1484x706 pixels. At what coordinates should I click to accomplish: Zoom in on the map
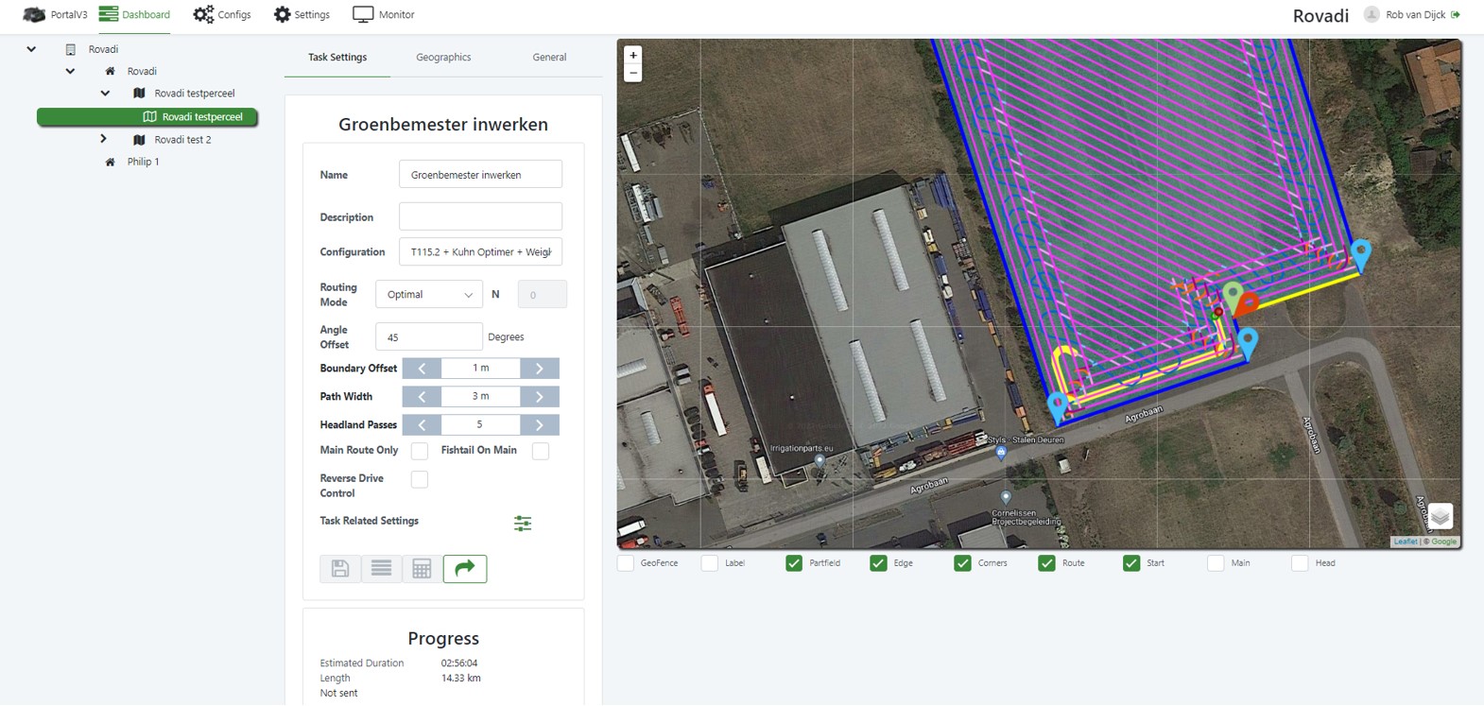pyautogui.click(x=633, y=55)
